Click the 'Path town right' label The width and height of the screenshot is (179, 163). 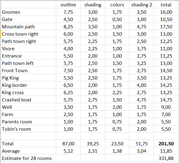(x=28, y=41)
